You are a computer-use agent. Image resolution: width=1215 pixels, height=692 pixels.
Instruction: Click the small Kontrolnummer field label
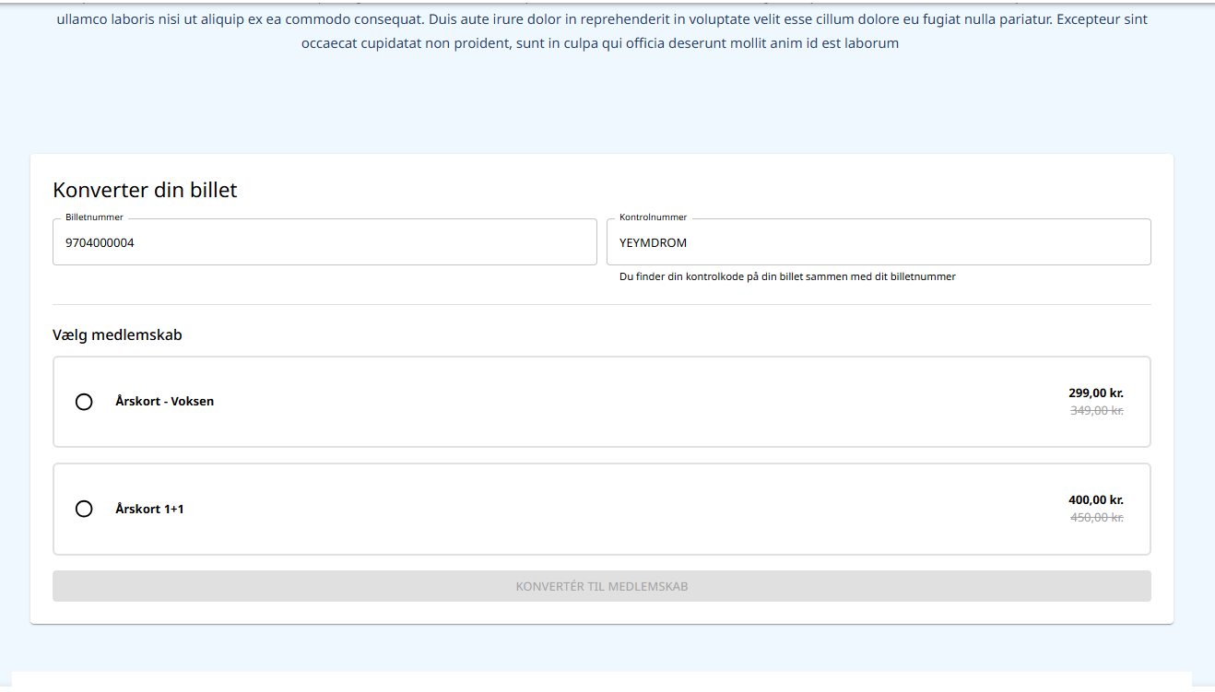point(653,217)
